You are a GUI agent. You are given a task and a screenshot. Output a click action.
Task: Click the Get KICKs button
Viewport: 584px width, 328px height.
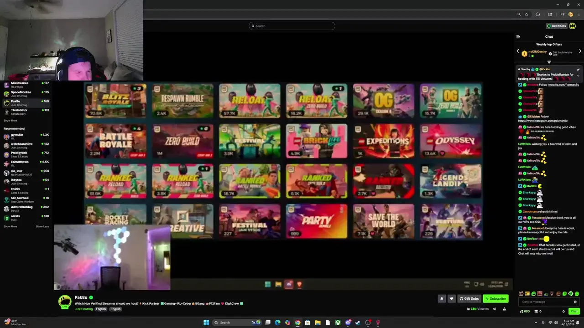point(556,26)
